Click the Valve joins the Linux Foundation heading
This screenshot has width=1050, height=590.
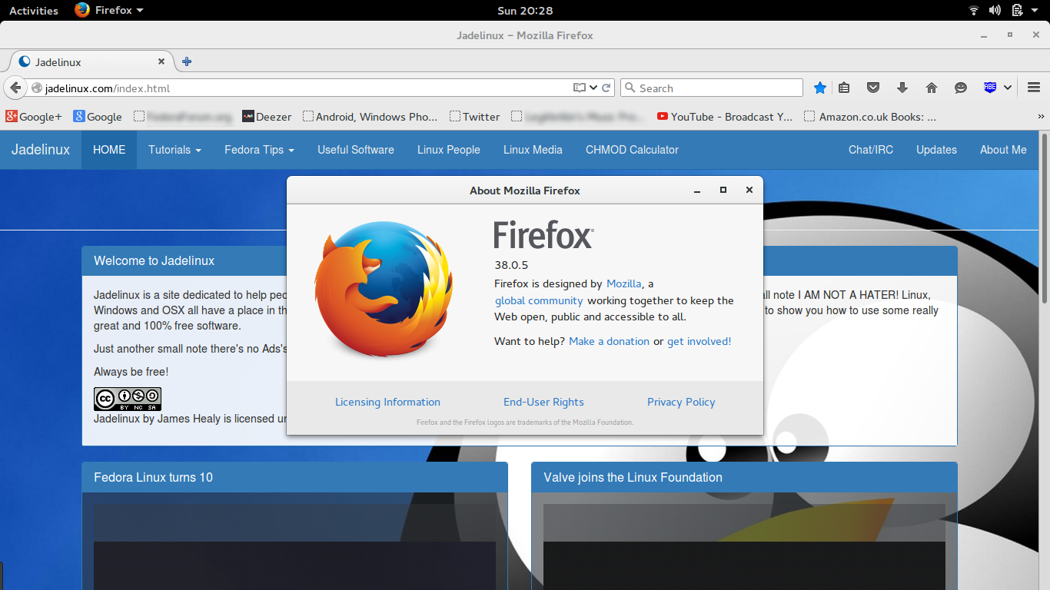click(633, 477)
